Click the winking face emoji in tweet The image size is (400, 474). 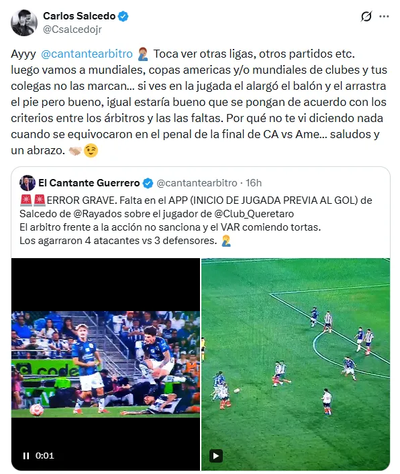coord(91,150)
